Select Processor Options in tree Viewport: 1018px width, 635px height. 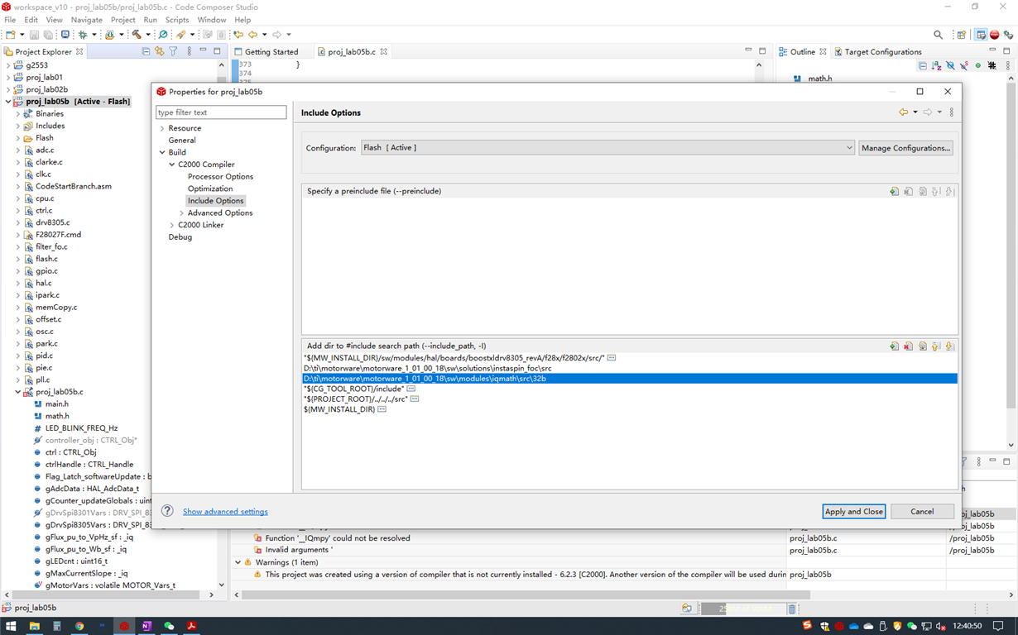click(x=220, y=177)
